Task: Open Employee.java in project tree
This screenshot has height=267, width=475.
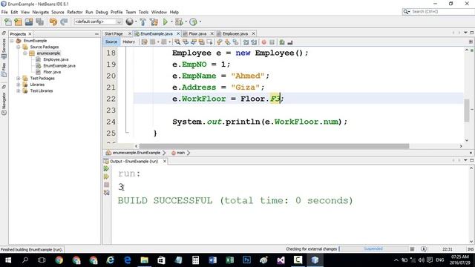Action: point(56,59)
